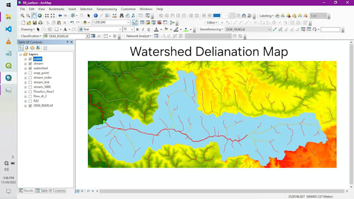Screen dimensions: 354x199
Task: Print the map
Action: click(x=41, y=22)
